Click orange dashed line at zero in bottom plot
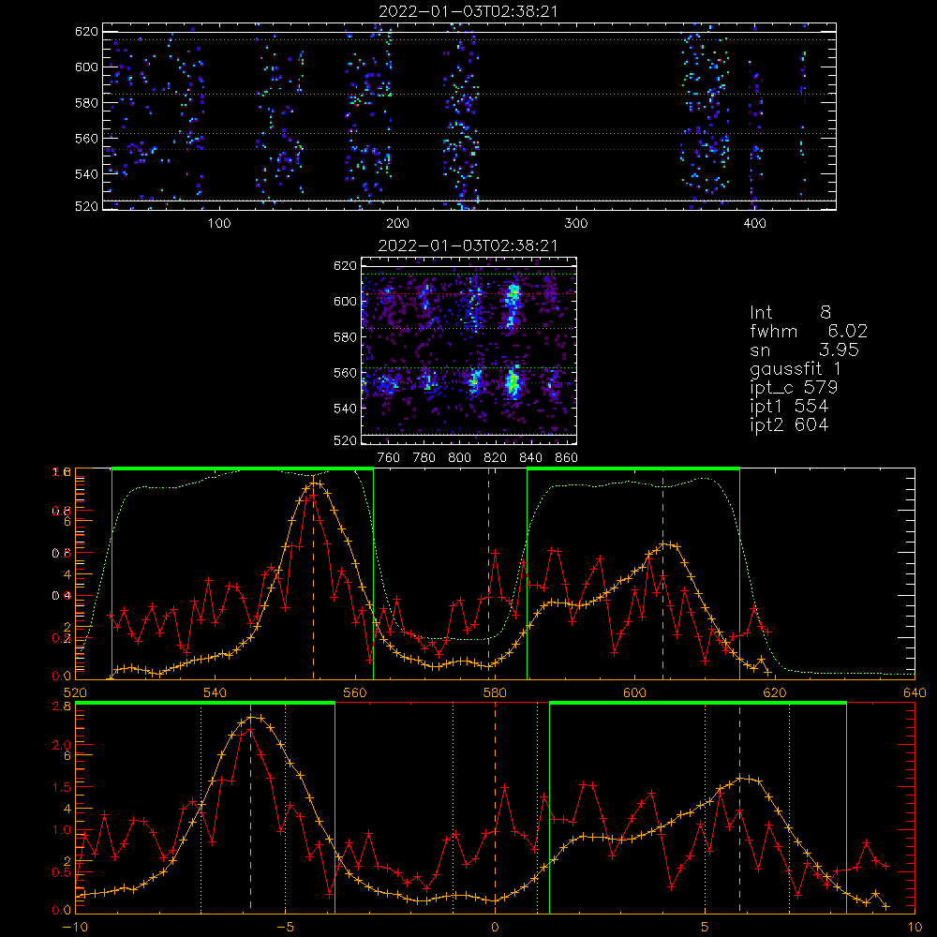 coord(495,808)
